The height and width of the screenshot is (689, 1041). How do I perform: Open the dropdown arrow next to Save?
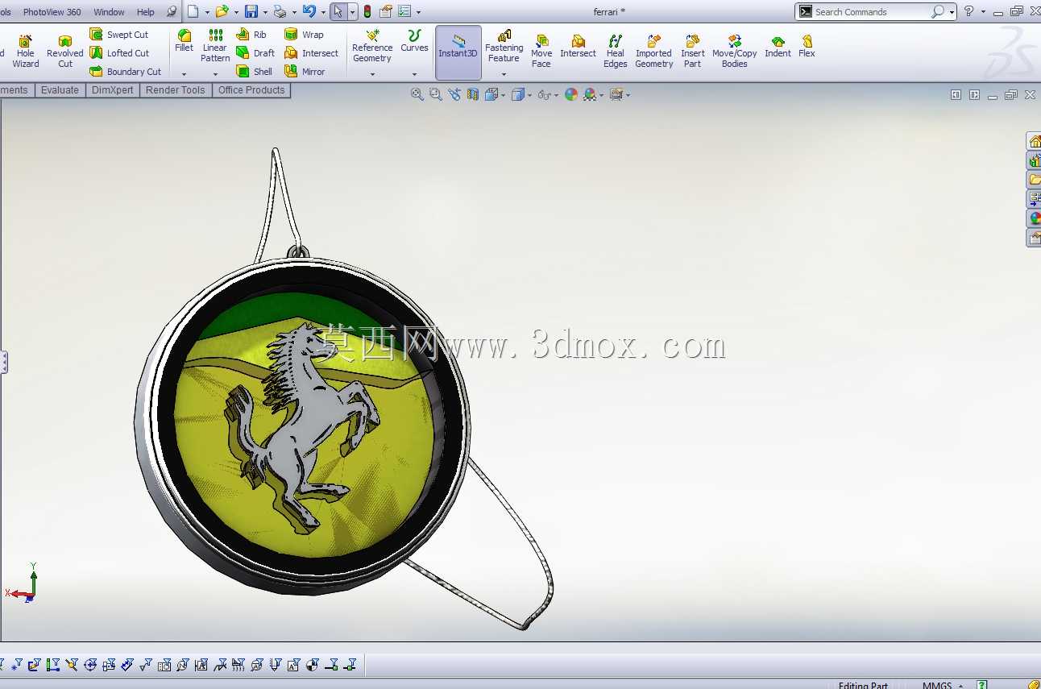pyautogui.click(x=264, y=12)
